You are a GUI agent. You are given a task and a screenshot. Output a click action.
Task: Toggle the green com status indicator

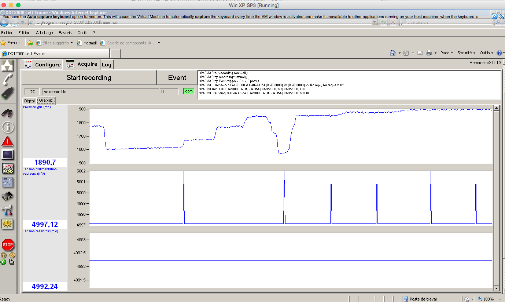(189, 91)
